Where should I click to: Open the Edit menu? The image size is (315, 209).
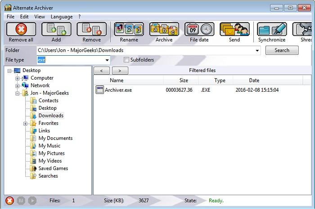tap(24, 17)
